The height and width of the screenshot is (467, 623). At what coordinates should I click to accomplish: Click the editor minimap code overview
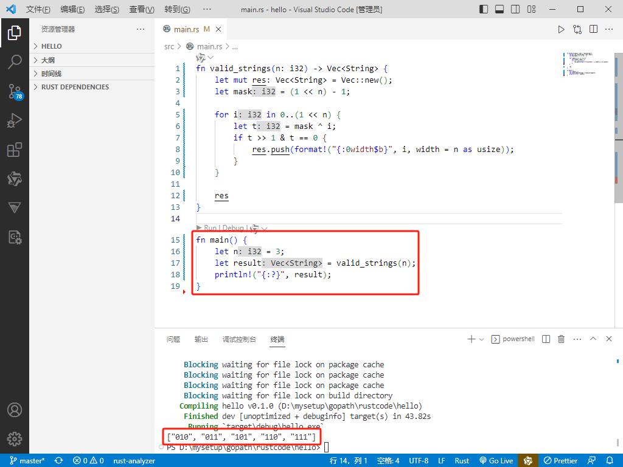(x=587, y=63)
